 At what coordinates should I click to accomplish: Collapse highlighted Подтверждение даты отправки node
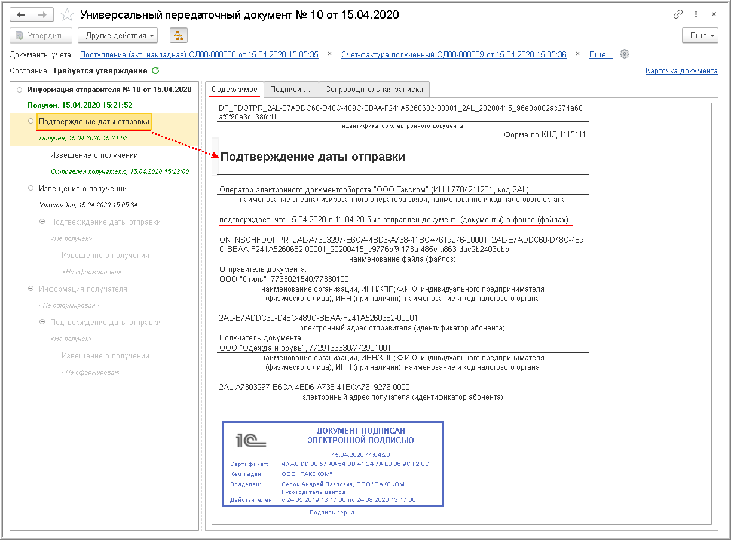pos(31,121)
